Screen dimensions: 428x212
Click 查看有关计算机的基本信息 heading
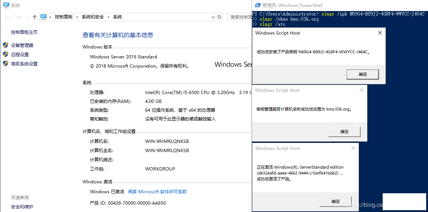118,35
